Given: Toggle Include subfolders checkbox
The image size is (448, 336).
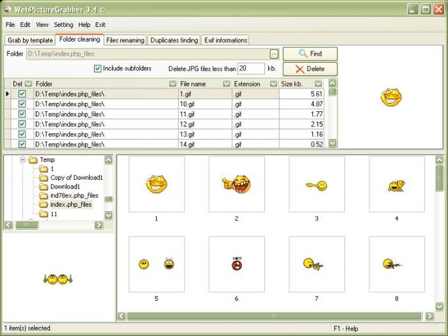Looking at the screenshot, I should [98, 69].
